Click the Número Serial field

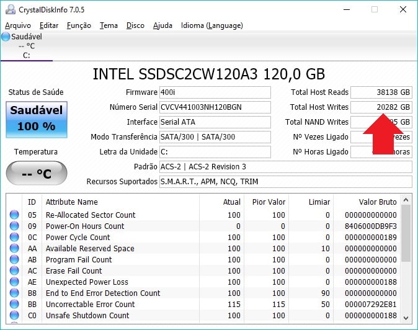215,107
